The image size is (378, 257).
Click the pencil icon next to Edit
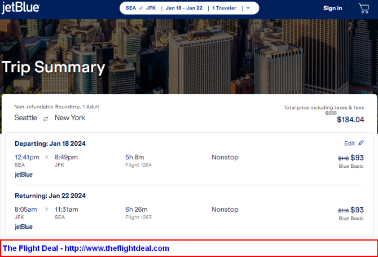tap(361, 143)
